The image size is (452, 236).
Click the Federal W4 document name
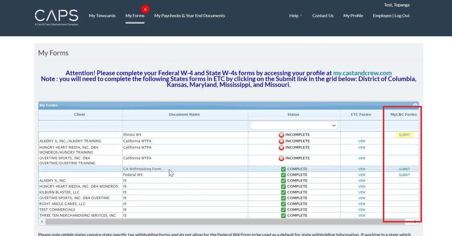[133, 175]
